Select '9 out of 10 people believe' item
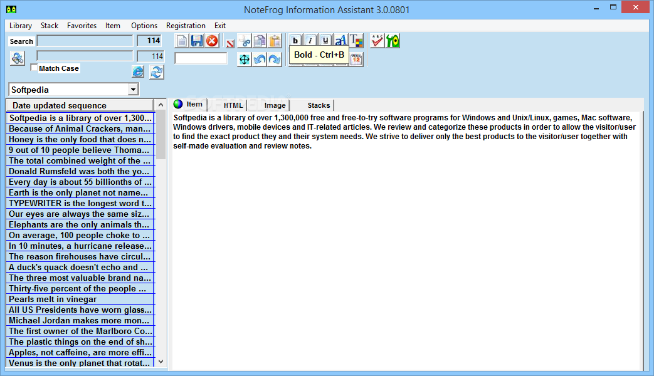654x376 pixels. [80, 150]
